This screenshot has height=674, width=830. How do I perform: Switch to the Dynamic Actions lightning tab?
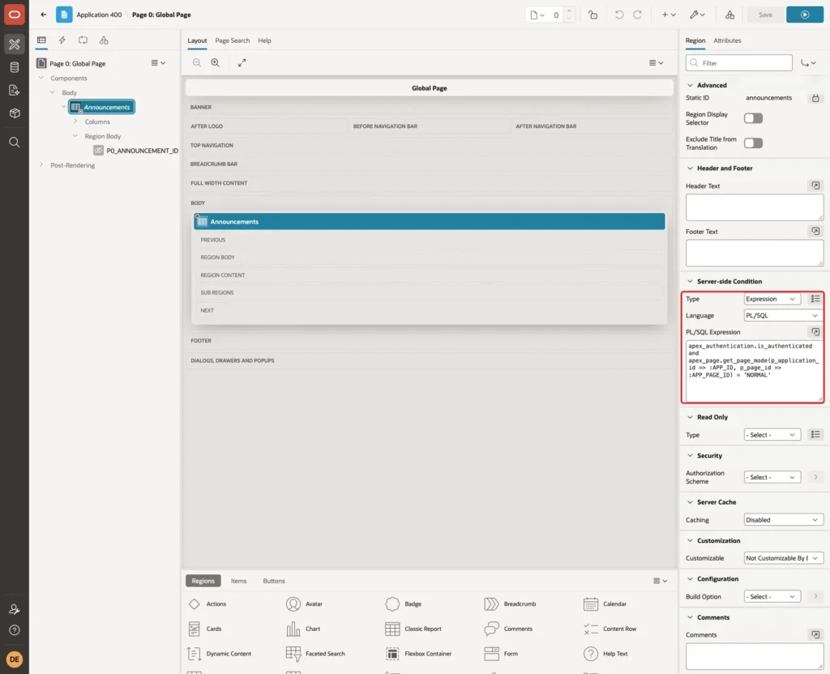tap(62, 41)
